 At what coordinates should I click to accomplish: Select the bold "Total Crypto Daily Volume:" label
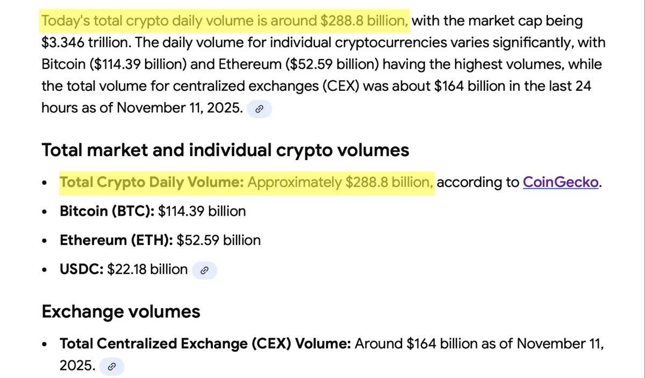pyautogui.click(x=152, y=183)
